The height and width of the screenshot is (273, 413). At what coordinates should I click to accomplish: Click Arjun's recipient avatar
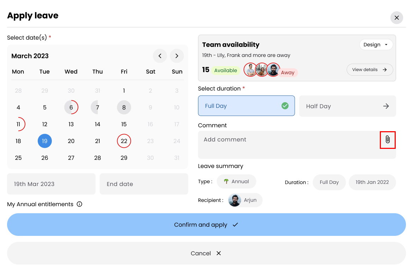pyautogui.click(x=235, y=200)
